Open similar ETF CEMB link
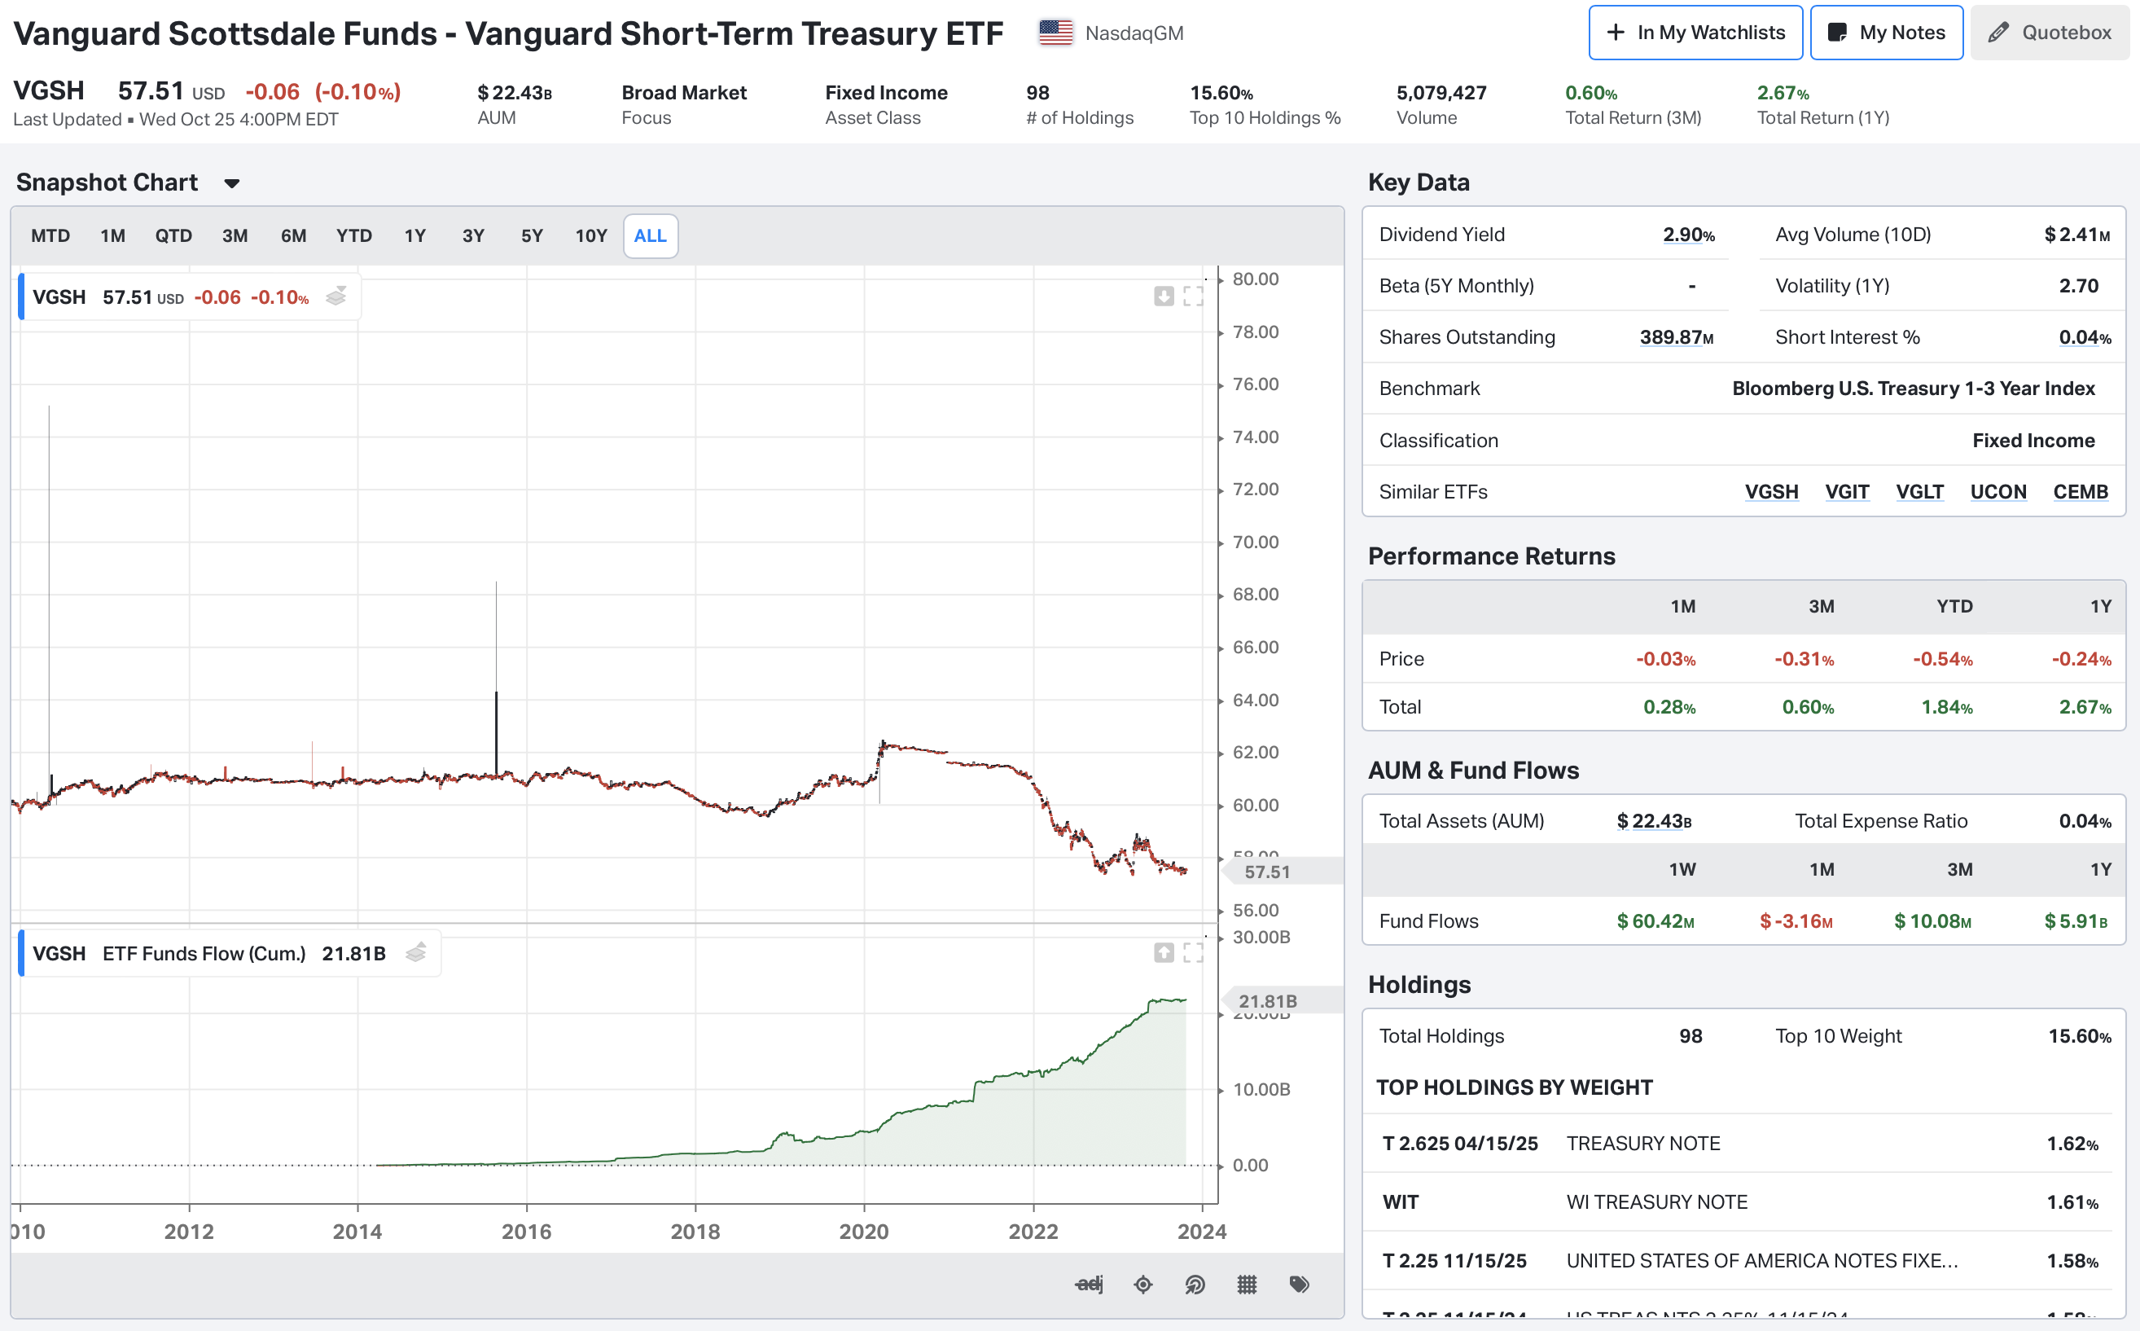 (2081, 491)
